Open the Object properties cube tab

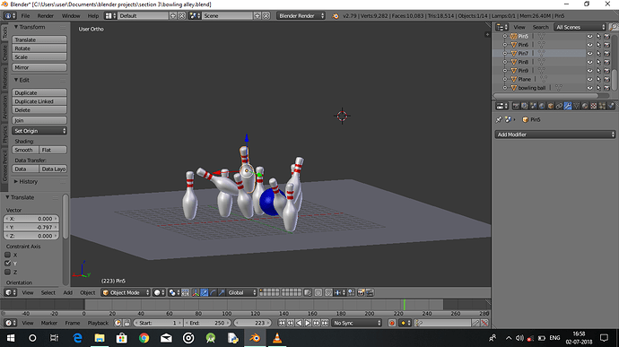point(551,106)
